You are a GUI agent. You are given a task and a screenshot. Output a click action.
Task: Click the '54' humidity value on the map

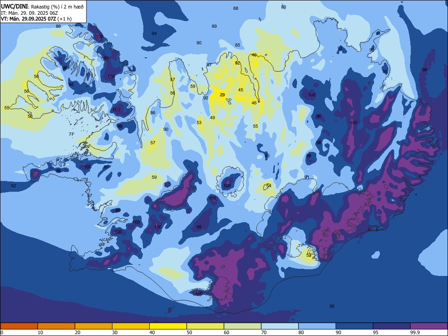coord(268,186)
